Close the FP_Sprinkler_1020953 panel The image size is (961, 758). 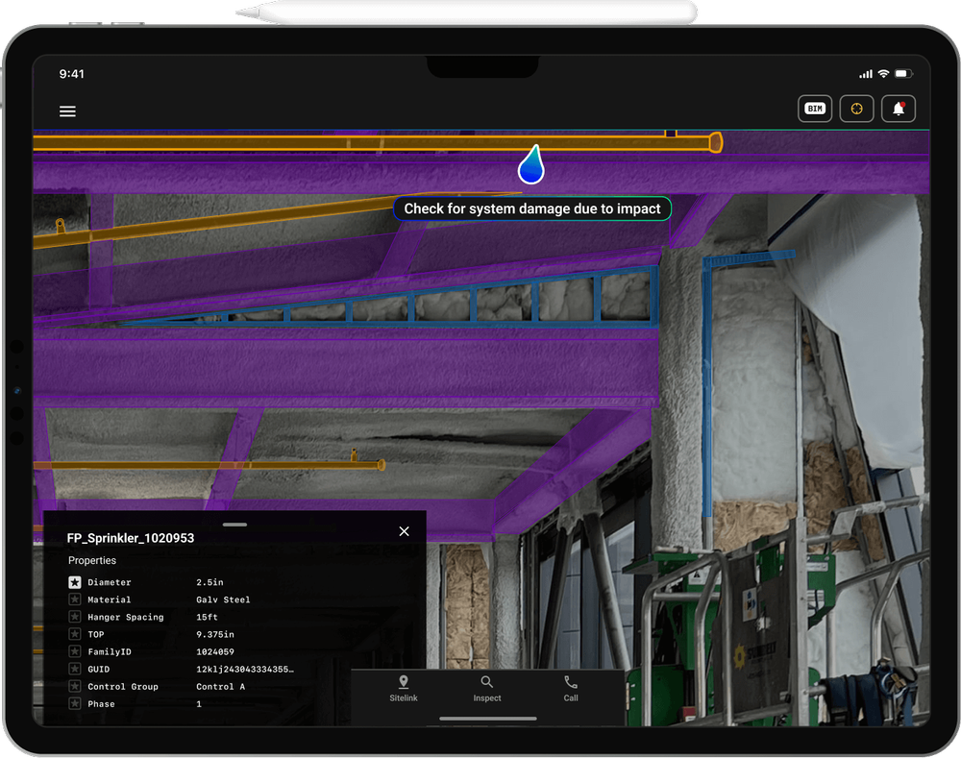tap(404, 530)
